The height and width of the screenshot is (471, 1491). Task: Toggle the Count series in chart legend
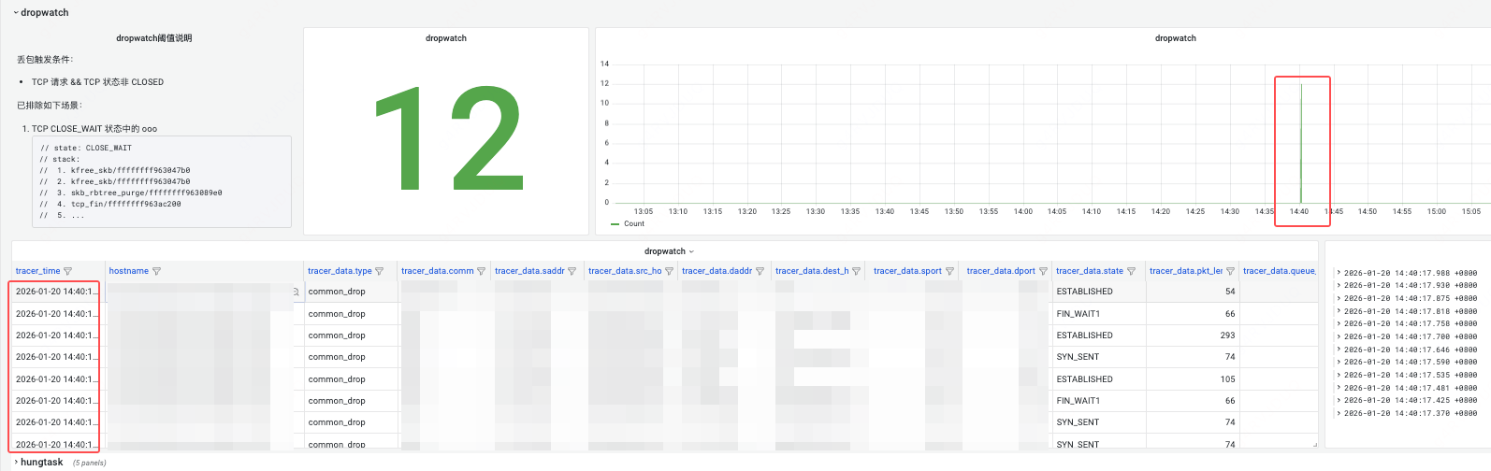click(x=633, y=224)
